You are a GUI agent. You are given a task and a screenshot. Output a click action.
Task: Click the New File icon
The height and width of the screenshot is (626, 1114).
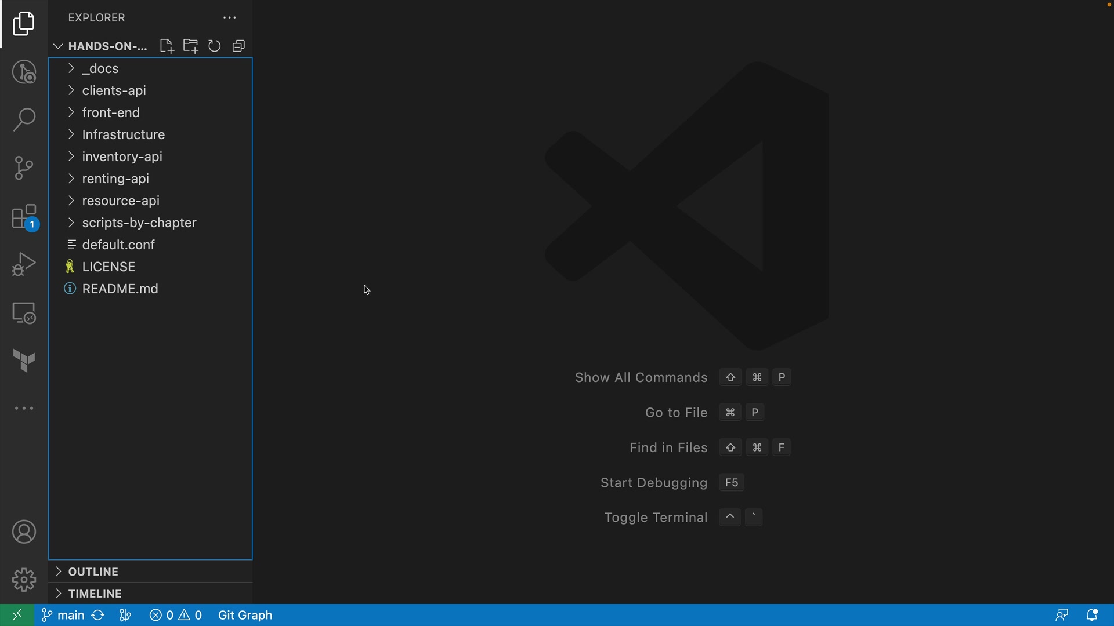coord(167,46)
